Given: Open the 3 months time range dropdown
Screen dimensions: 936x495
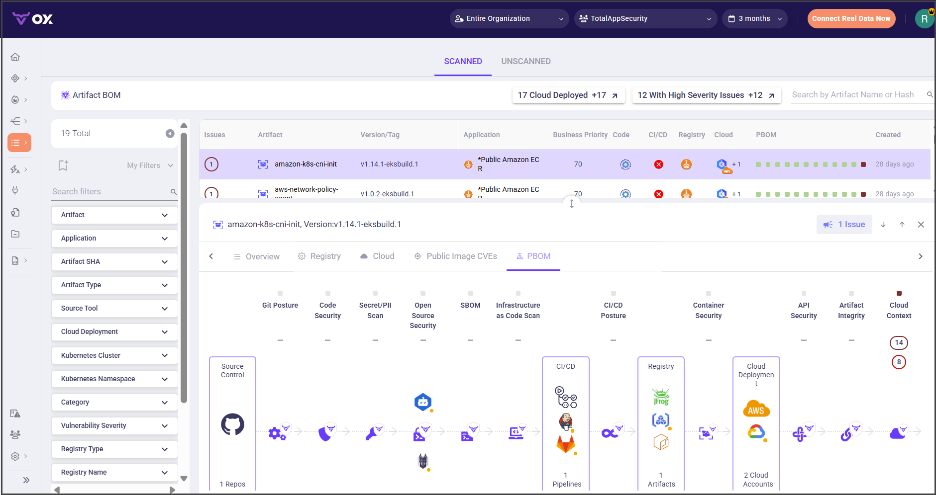Looking at the screenshot, I should 754,19.
